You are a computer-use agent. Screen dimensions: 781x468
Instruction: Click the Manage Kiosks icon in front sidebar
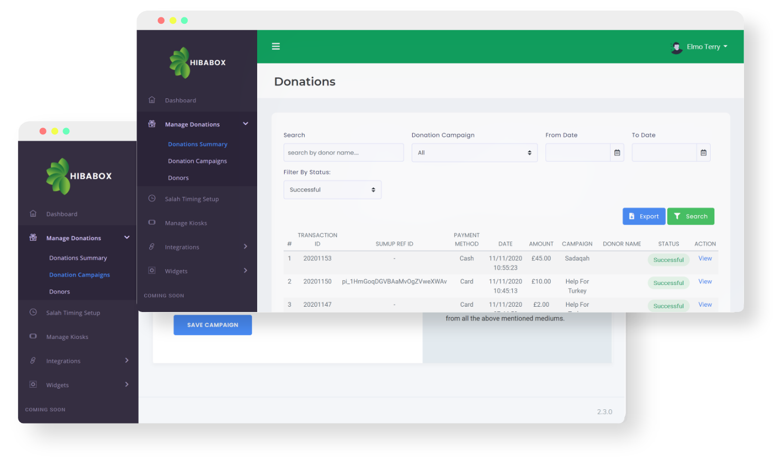(x=152, y=223)
